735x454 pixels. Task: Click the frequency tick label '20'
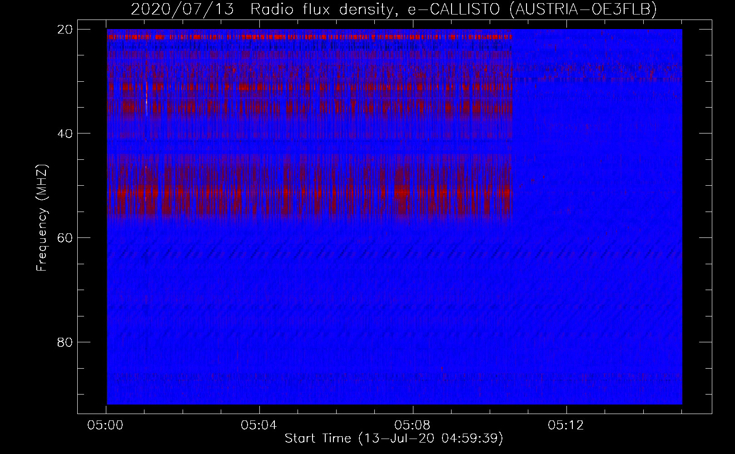[65, 29]
